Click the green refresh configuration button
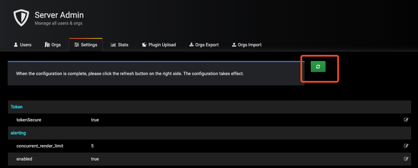This screenshot has height=168, width=418. pyautogui.click(x=318, y=67)
